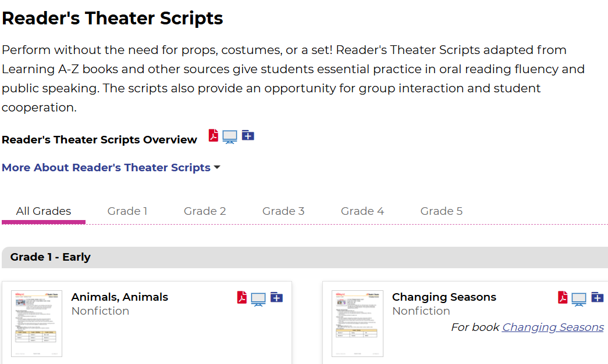Open the PDF for Animals, Animals script

tap(242, 298)
